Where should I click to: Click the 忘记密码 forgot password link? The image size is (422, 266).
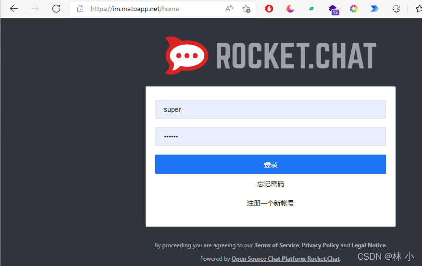tap(271, 184)
